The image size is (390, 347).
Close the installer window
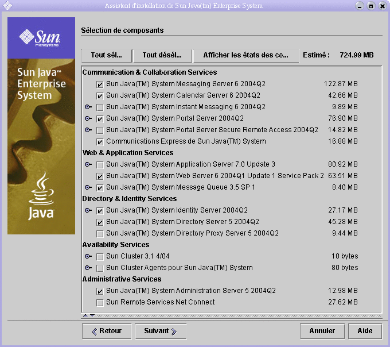pos(383,6)
